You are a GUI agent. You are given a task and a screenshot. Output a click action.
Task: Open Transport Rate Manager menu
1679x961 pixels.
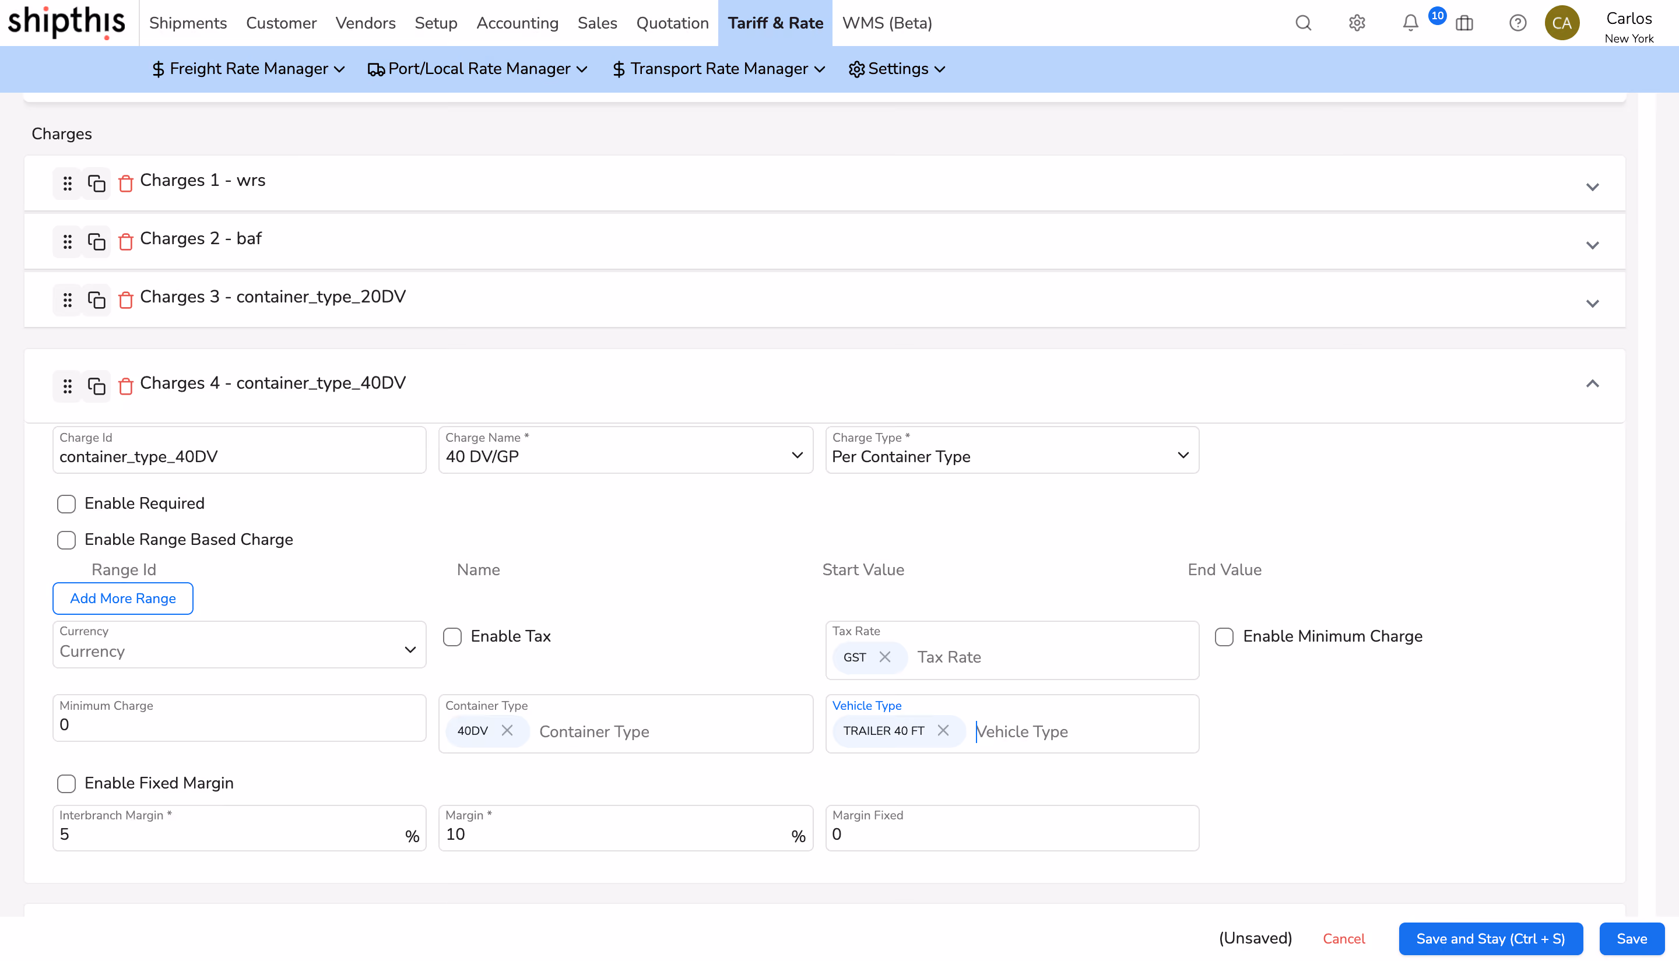718,69
